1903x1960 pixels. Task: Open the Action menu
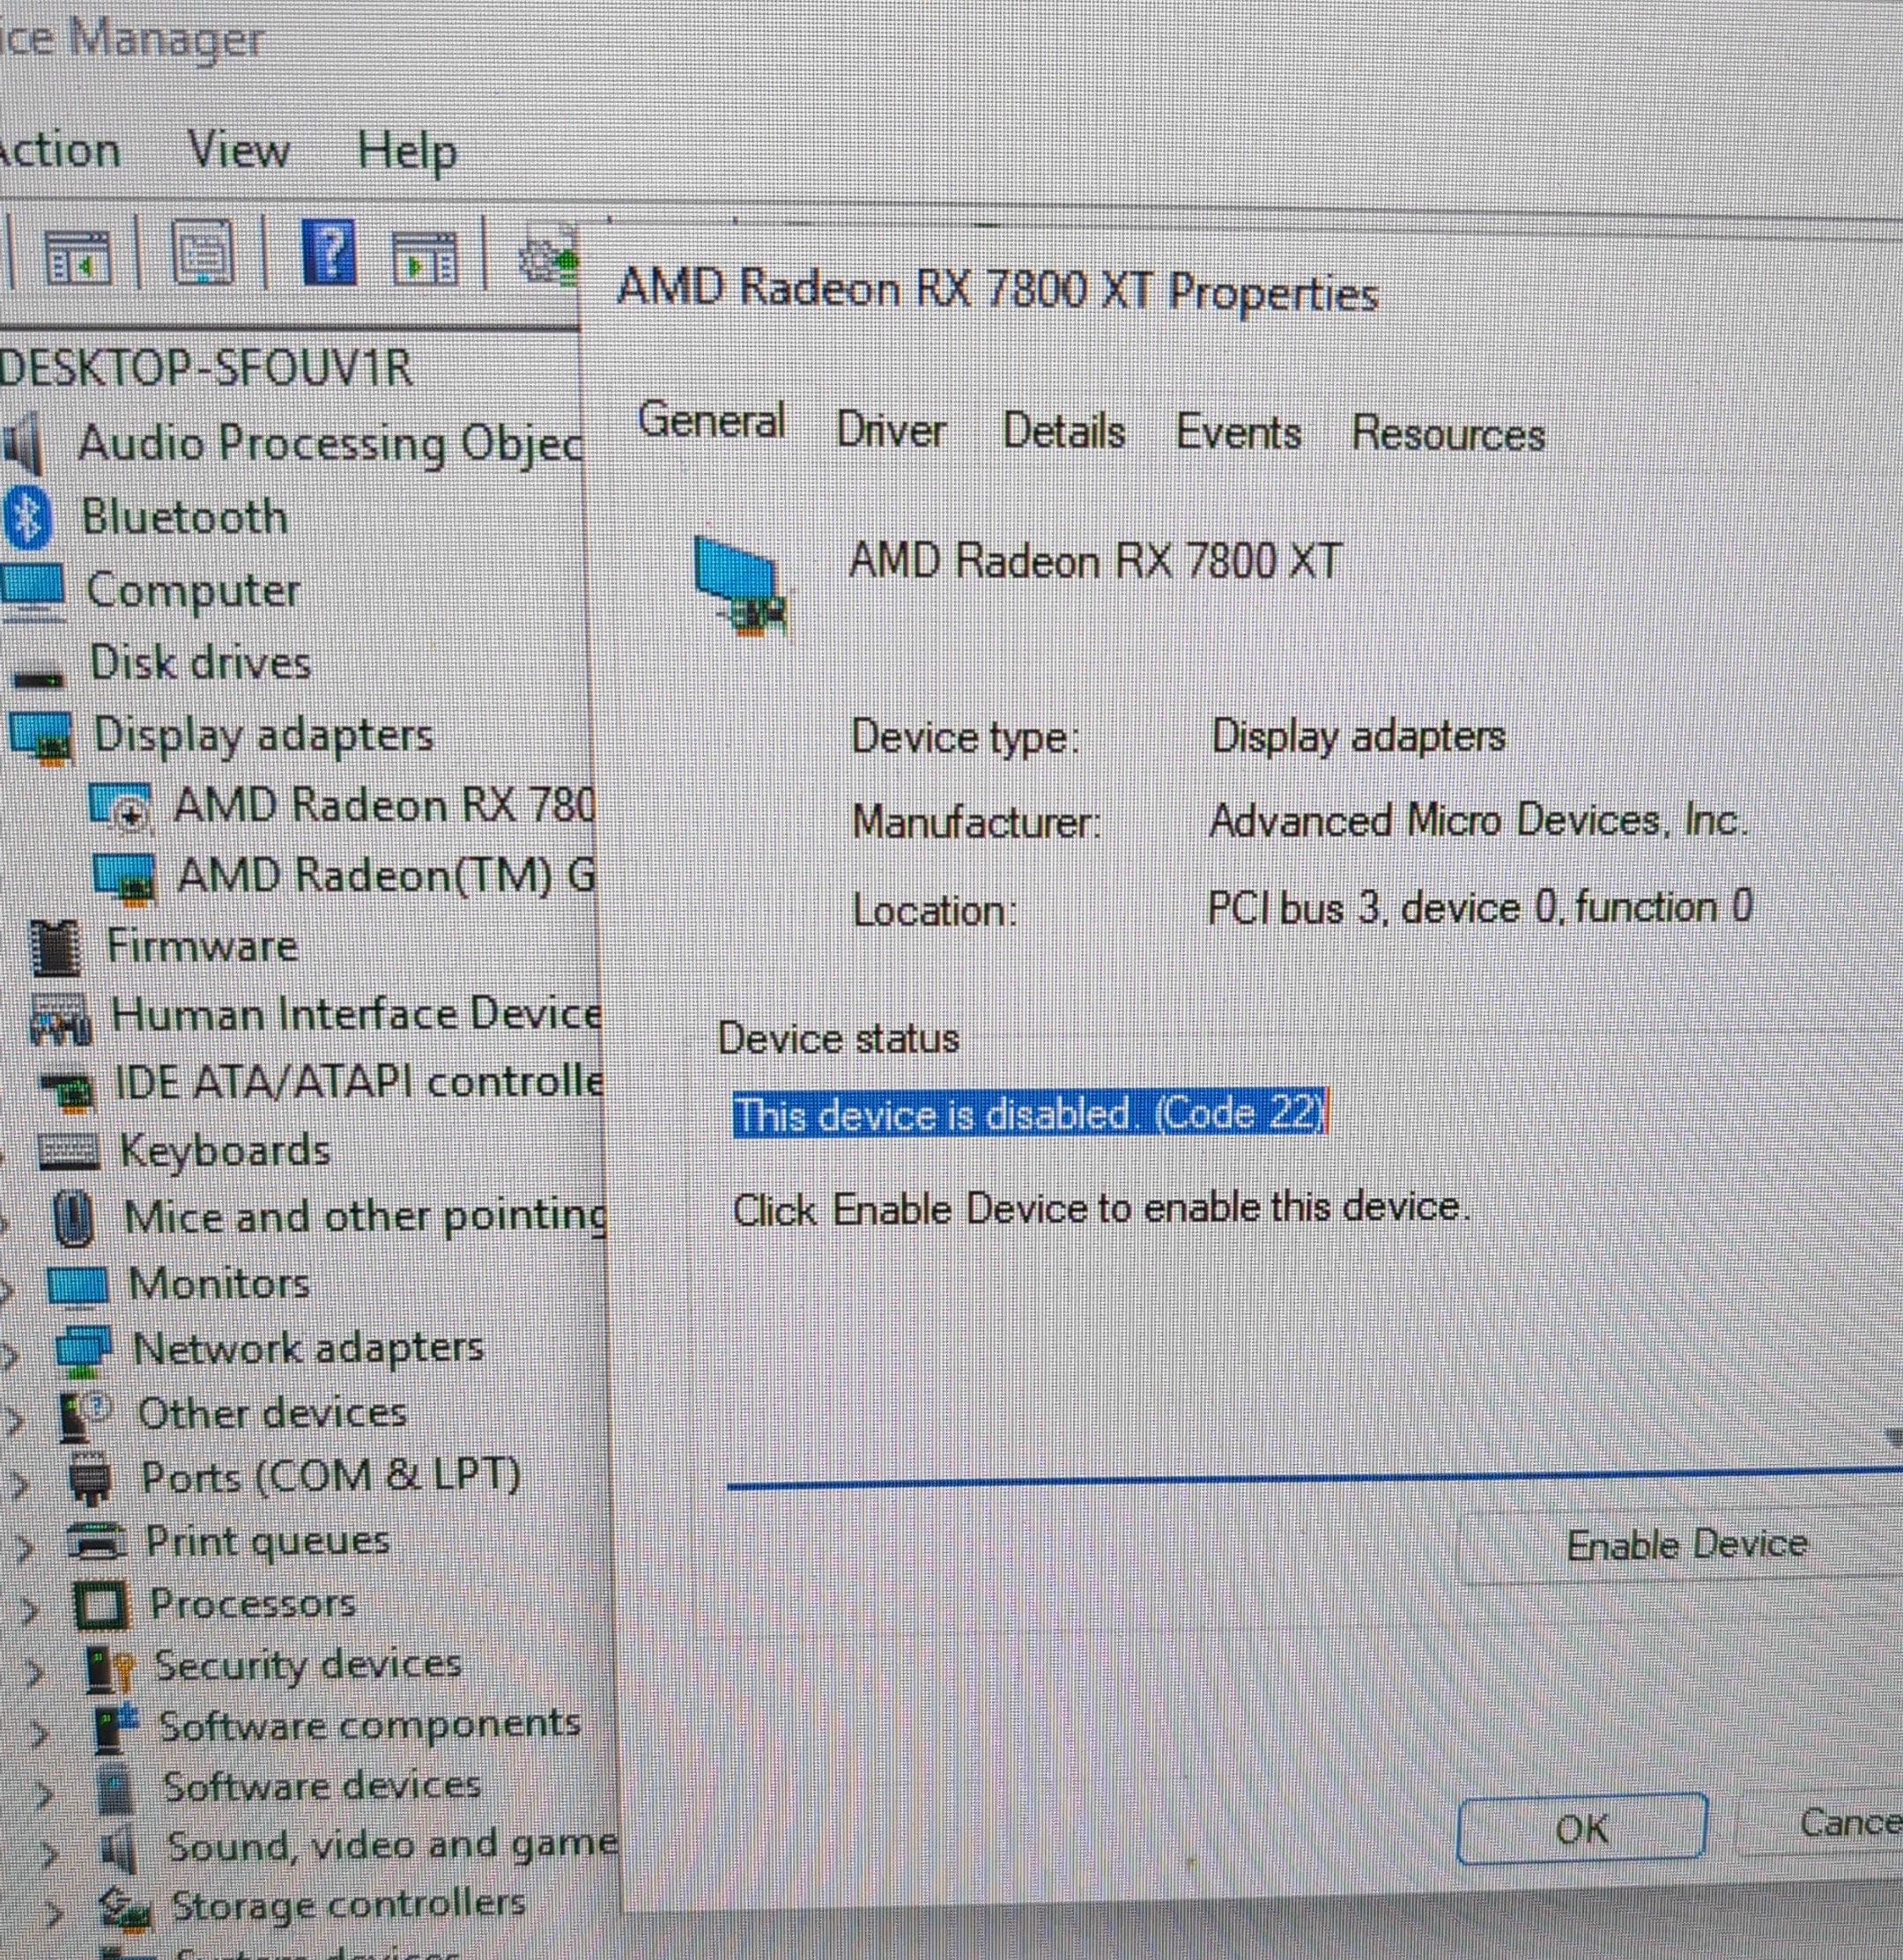(59, 150)
